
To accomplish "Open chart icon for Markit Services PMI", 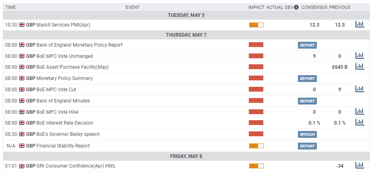I will (360, 24).
